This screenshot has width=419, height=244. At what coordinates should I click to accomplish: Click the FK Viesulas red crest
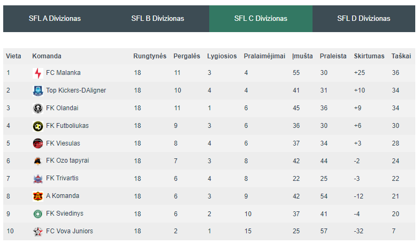click(x=37, y=143)
